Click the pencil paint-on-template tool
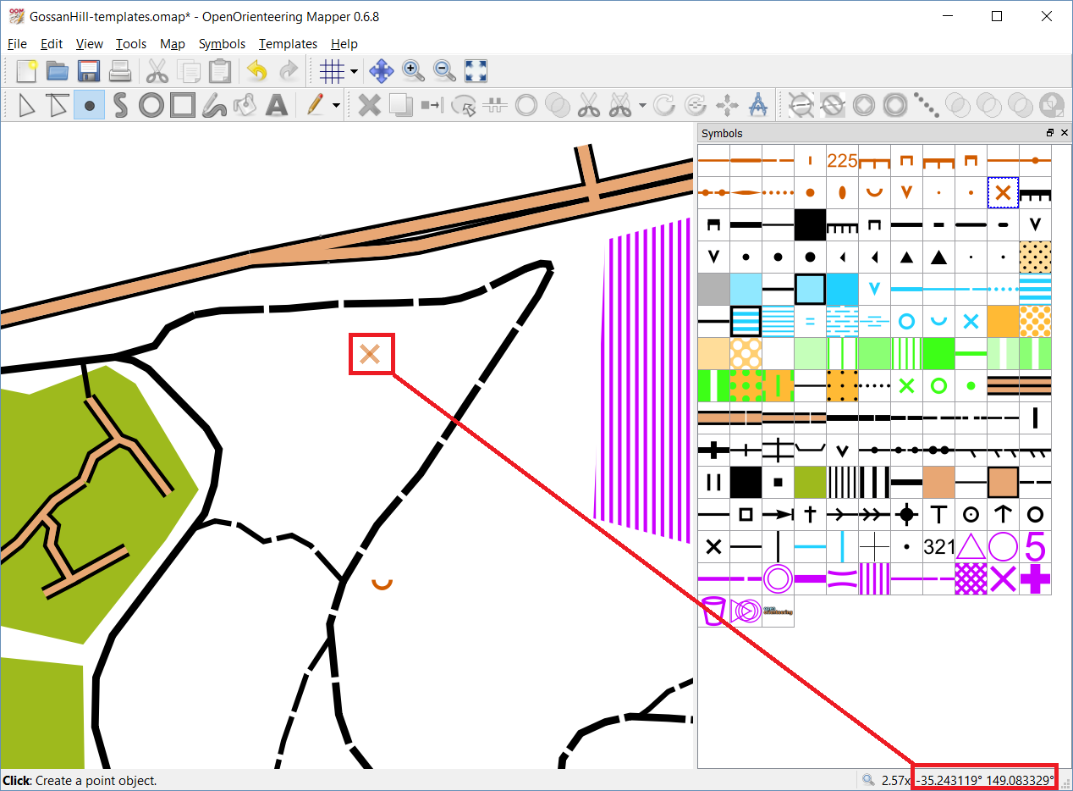 [315, 105]
